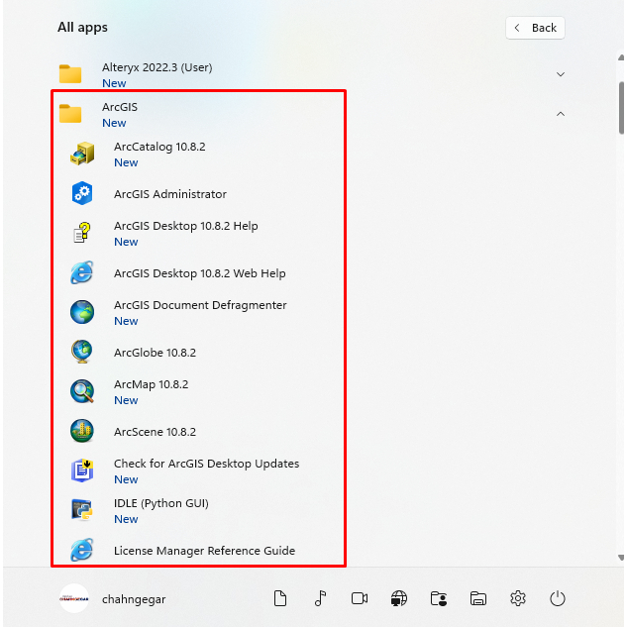This screenshot has width=627, height=627.
Task: Click the Back button
Action: 535,28
